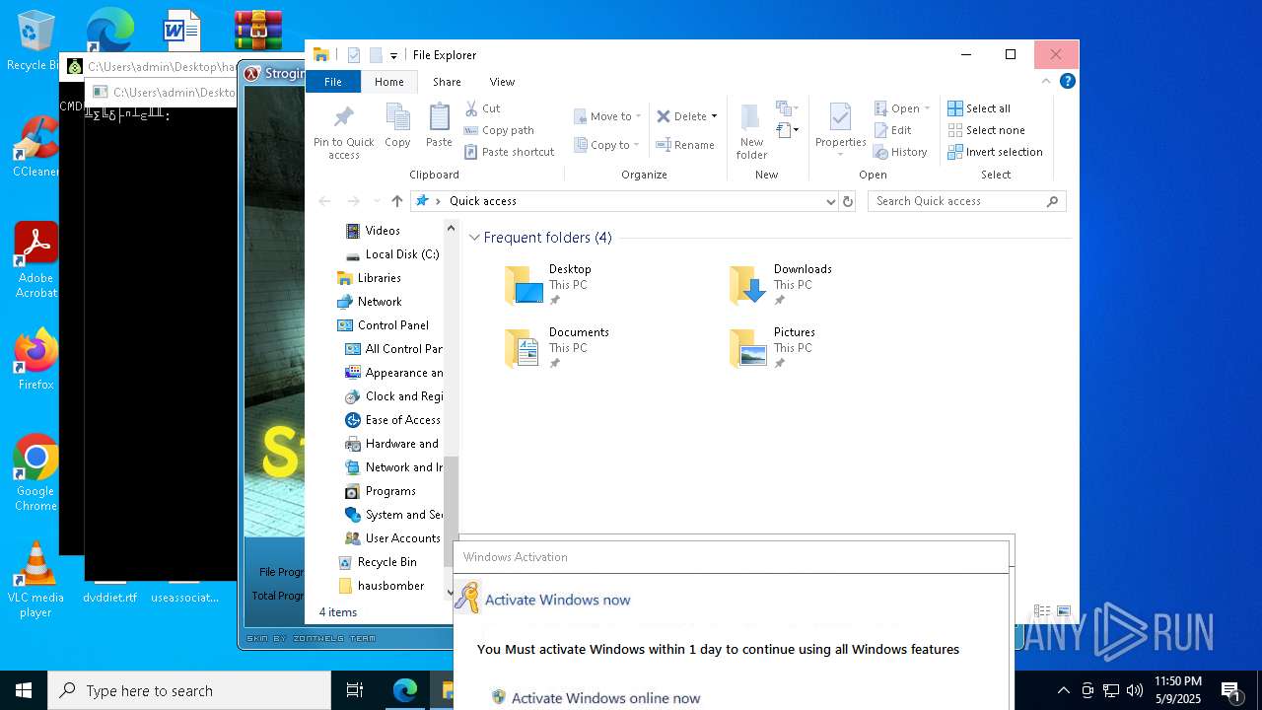Viewport: 1262px width, 710px height.
Task: Open the Documents frequent folder
Action: coord(557,347)
